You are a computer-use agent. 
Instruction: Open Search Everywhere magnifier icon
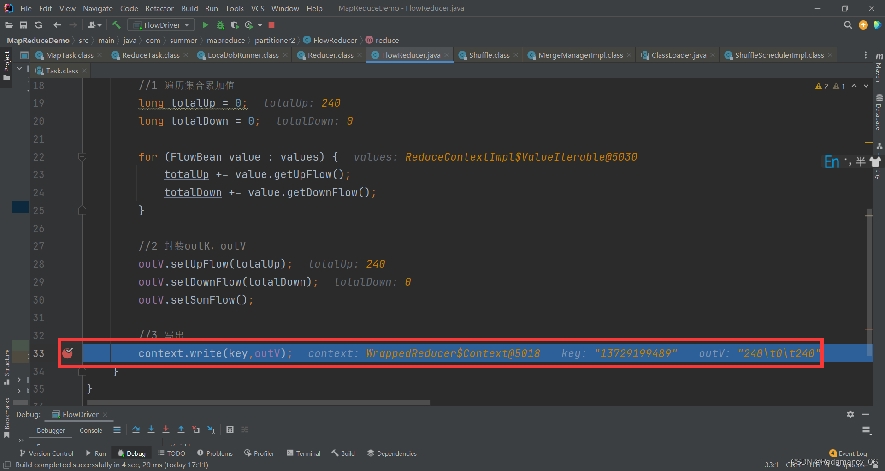point(848,25)
